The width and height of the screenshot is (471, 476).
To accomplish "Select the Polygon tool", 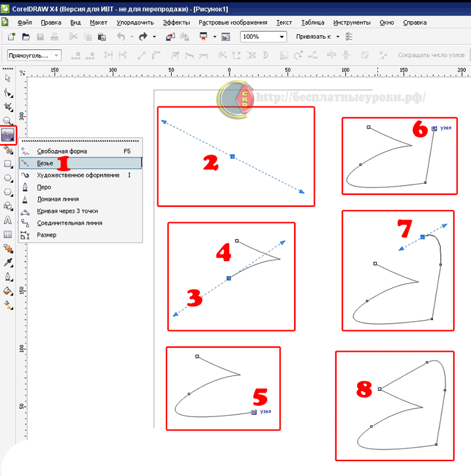I will pos(8,192).
